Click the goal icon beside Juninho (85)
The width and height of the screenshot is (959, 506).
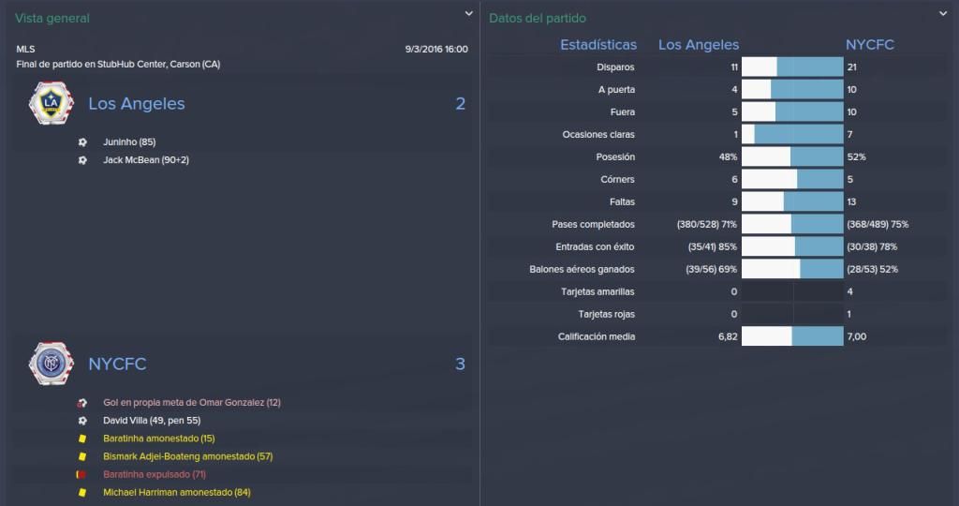pyautogui.click(x=82, y=141)
